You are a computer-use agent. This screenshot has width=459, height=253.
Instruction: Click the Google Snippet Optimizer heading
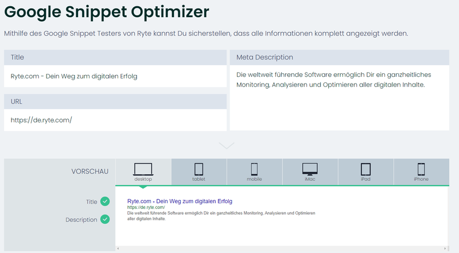tap(107, 12)
